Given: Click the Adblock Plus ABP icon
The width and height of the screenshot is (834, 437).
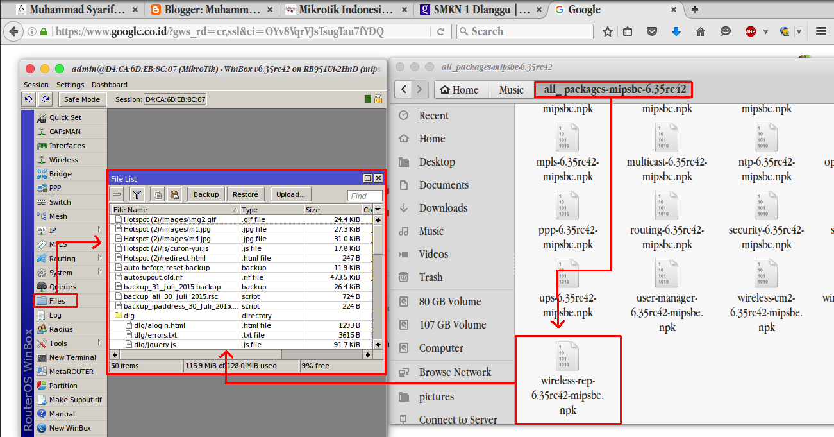Looking at the screenshot, I should click(x=750, y=31).
